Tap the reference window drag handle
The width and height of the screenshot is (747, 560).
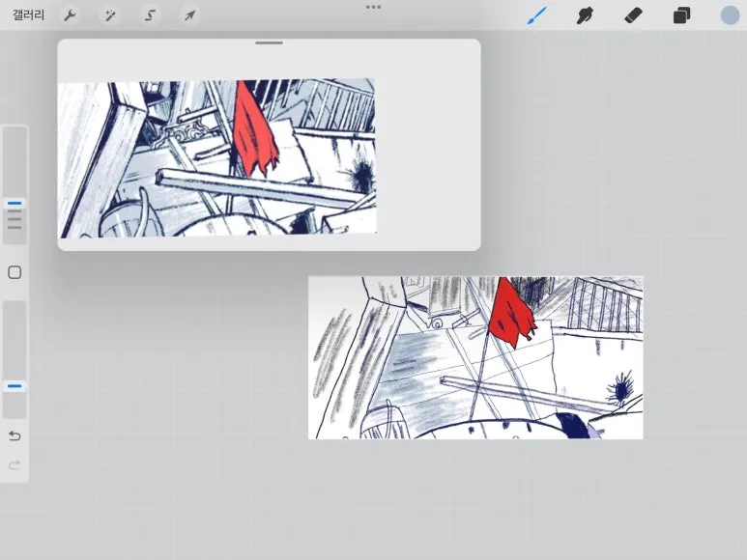pyautogui.click(x=270, y=42)
